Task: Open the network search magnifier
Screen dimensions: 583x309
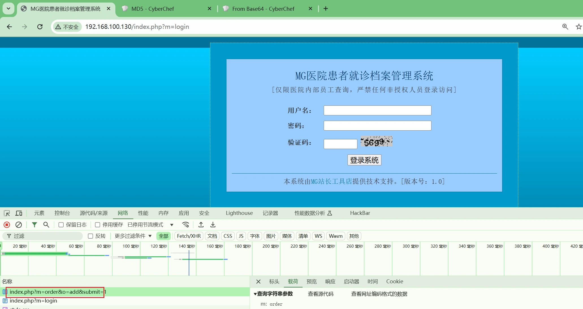Action: coord(46,225)
